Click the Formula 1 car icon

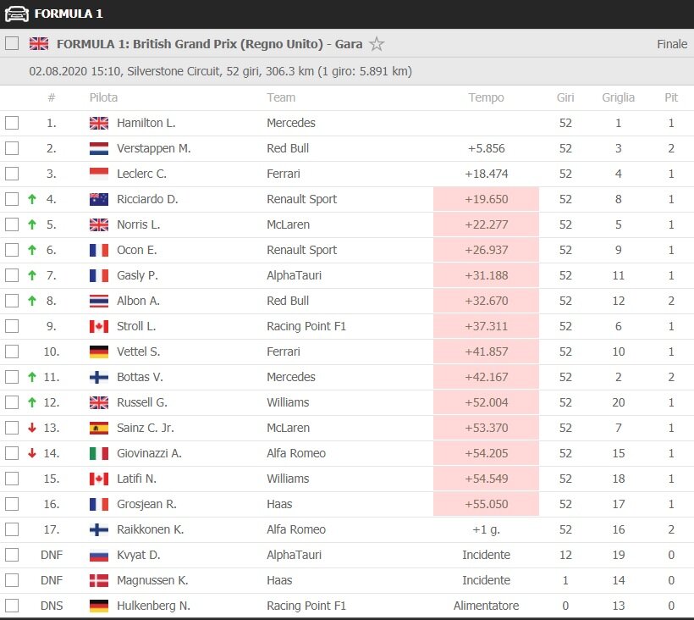click(17, 14)
